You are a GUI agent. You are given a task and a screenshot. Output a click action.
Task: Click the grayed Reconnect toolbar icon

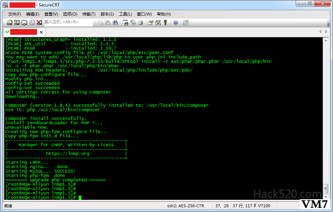click(x=32, y=22)
